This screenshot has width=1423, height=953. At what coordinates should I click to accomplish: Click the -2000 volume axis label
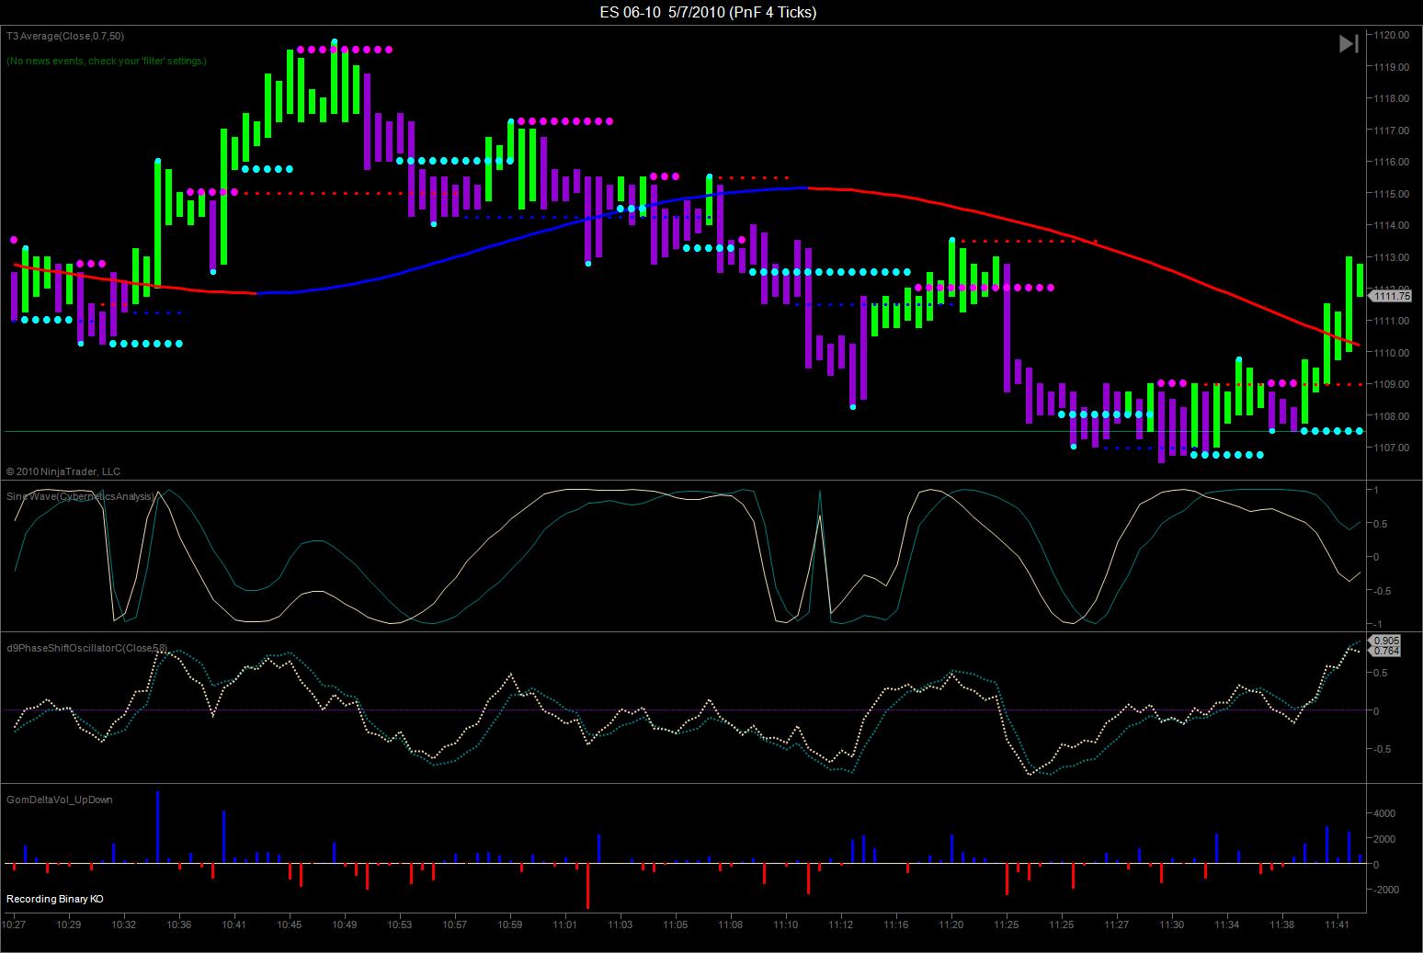[1384, 890]
